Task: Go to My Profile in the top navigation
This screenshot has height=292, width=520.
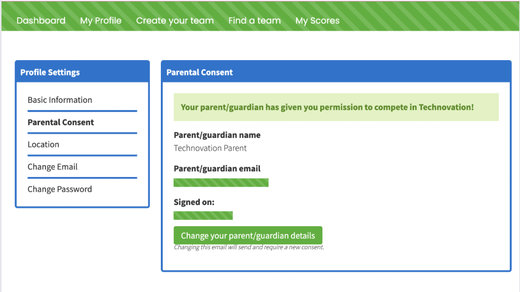Action: pyautogui.click(x=101, y=21)
